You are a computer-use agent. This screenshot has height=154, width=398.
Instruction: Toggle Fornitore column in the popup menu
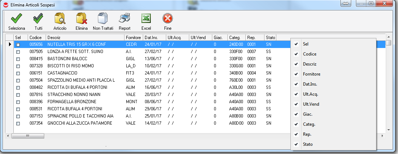311,74
